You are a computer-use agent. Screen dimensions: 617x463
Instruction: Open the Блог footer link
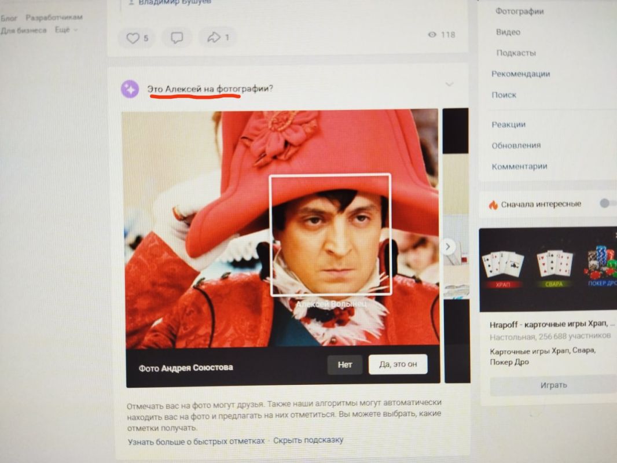(9, 18)
